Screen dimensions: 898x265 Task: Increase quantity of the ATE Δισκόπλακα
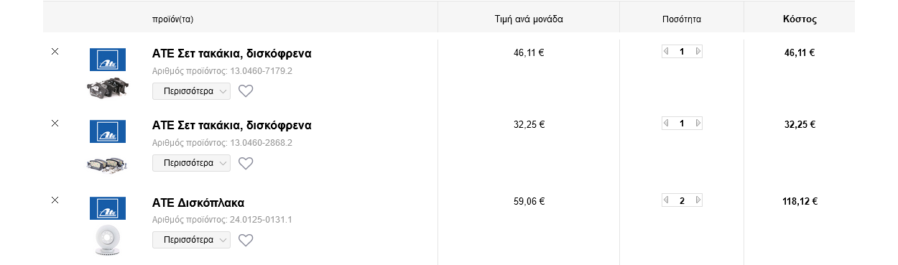[x=698, y=200]
